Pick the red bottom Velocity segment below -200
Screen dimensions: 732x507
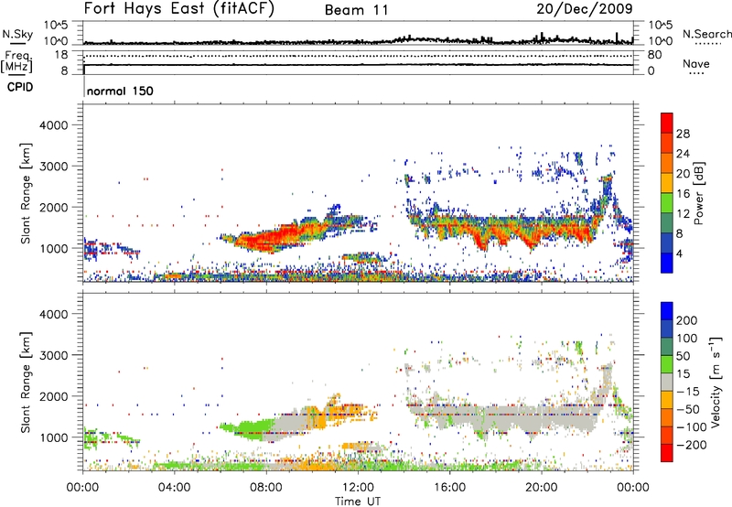point(667,453)
